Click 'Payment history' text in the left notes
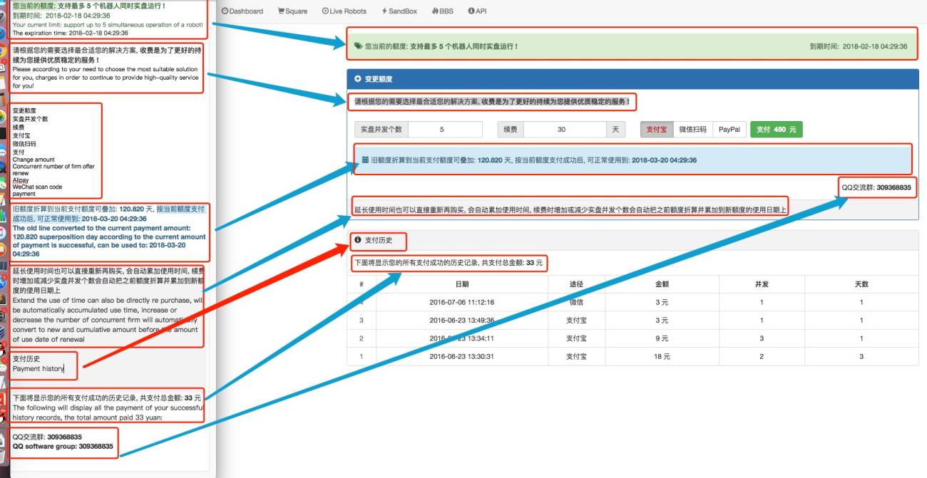Image resolution: width=927 pixels, height=478 pixels. pos(38,368)
